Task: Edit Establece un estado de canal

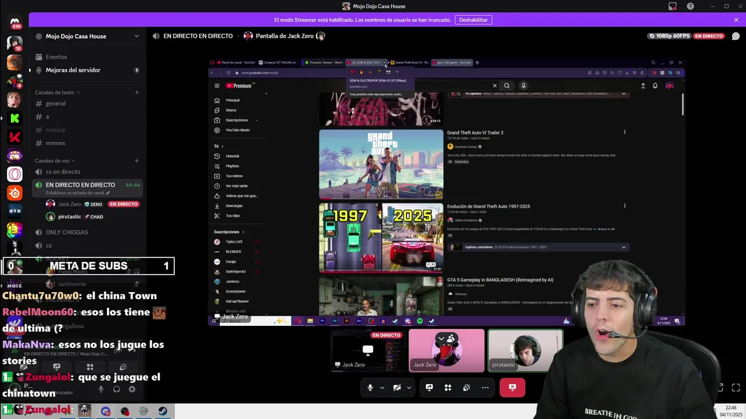Action: click(78, 193)
